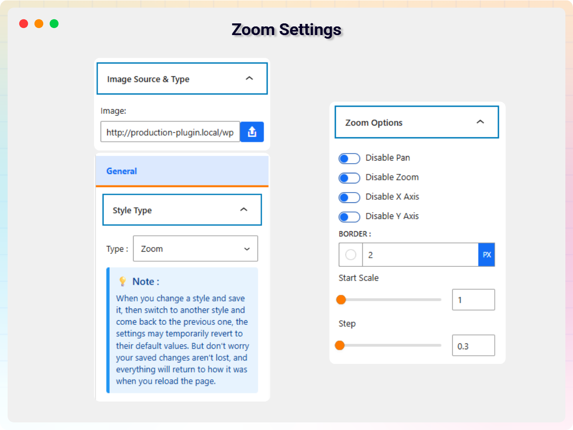Click the orange minimize window dot

[39, 23]
